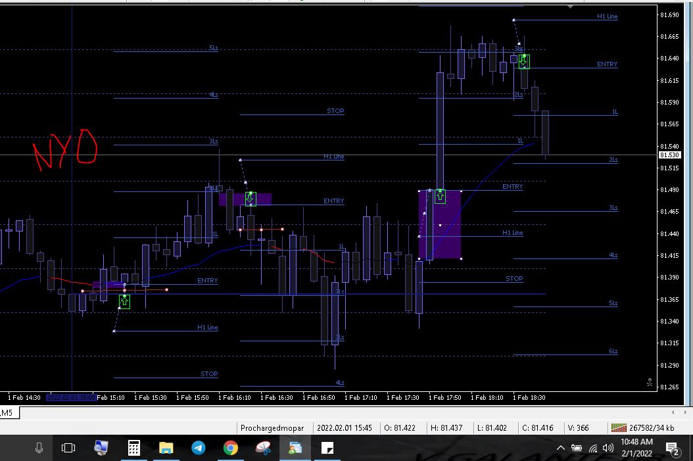Screen dimensions: 693x461
Task: Open Calculator from the taskbar
Action: pos(134,449)
